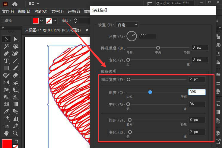Click the Home icon in top bar
Viewport: 222px width, 148px height.
coord(15,4)
